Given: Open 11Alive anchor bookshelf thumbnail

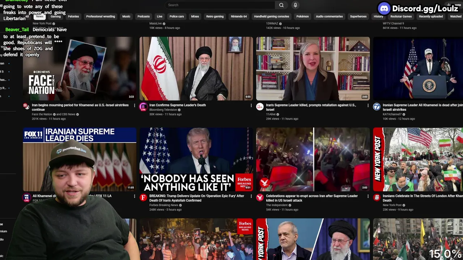Looking at the screenshot, I should click(x=313, y=69).
